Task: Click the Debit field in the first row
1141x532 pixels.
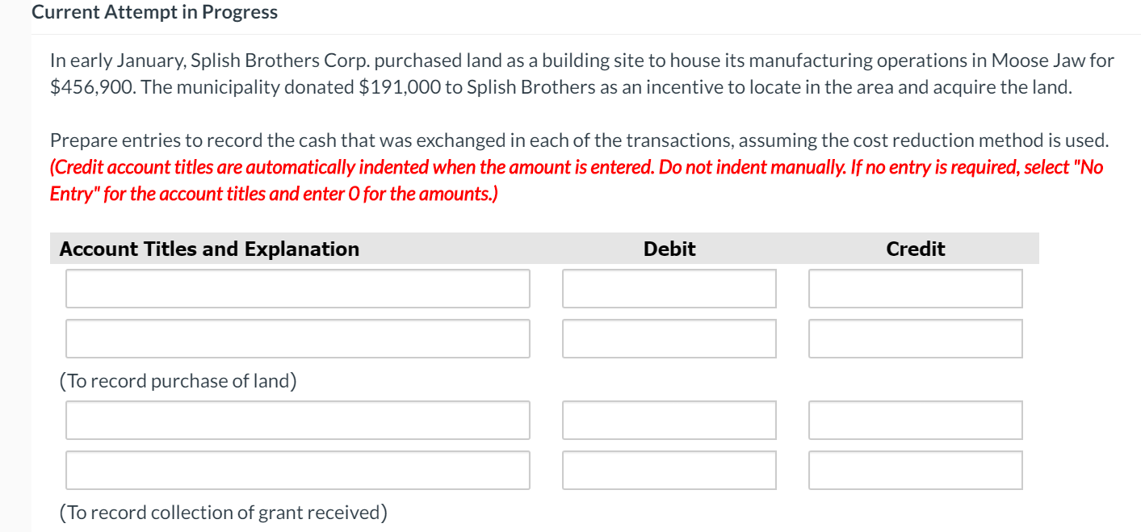Action: pyautogui.click(x=669, y=288)
